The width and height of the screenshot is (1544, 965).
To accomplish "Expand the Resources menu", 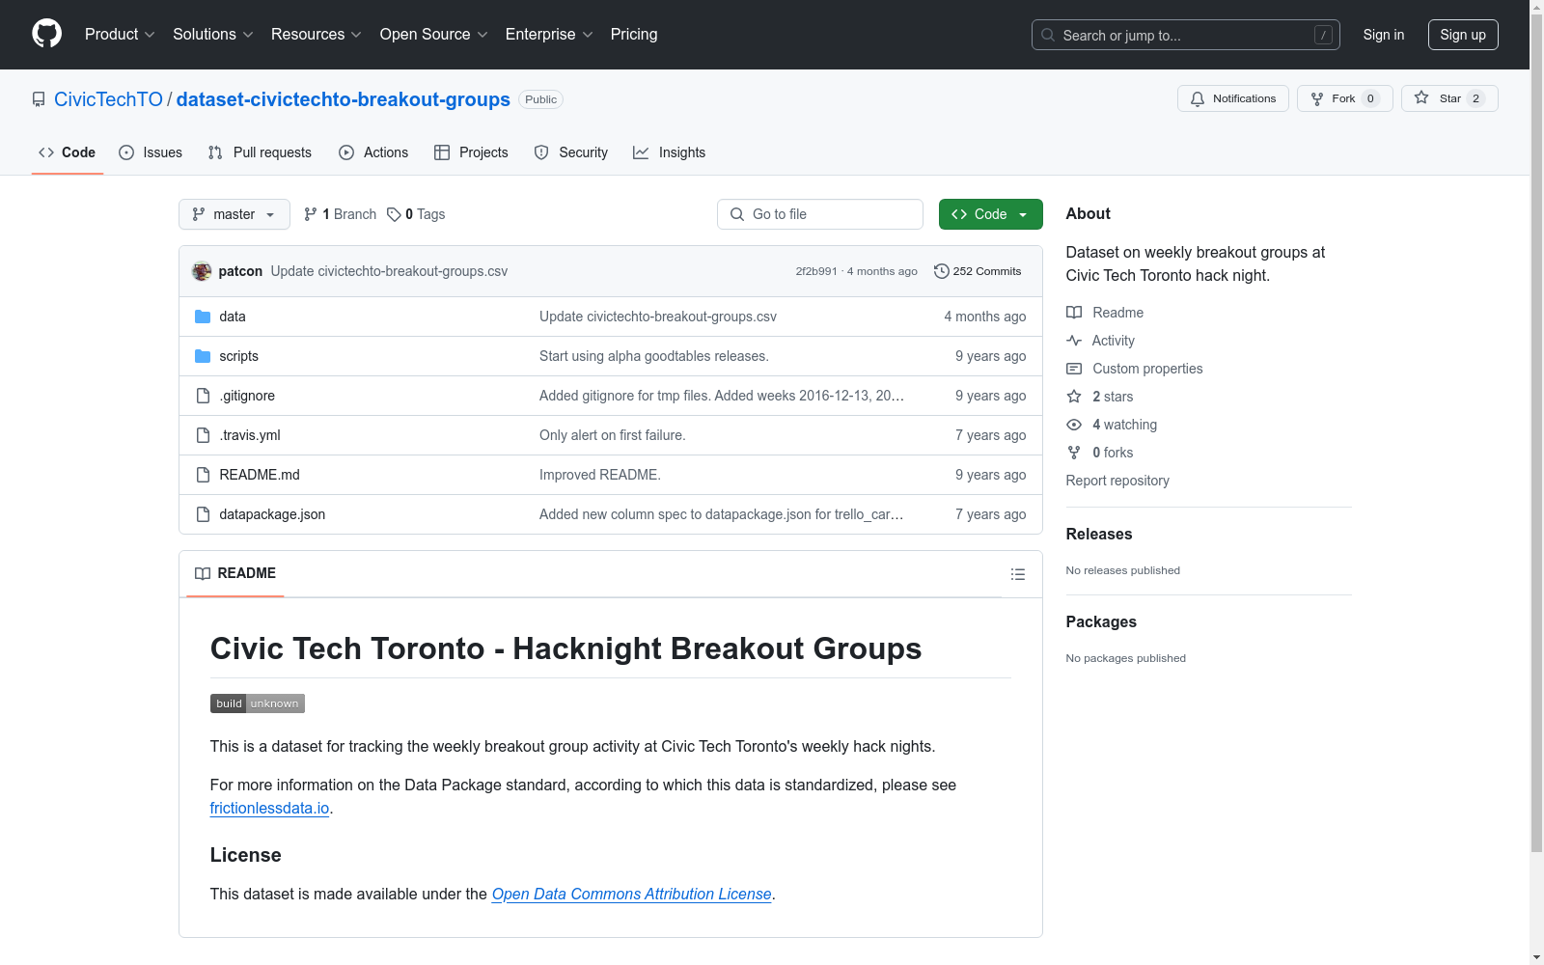I will pyautogui.click(x=317, y=35).
